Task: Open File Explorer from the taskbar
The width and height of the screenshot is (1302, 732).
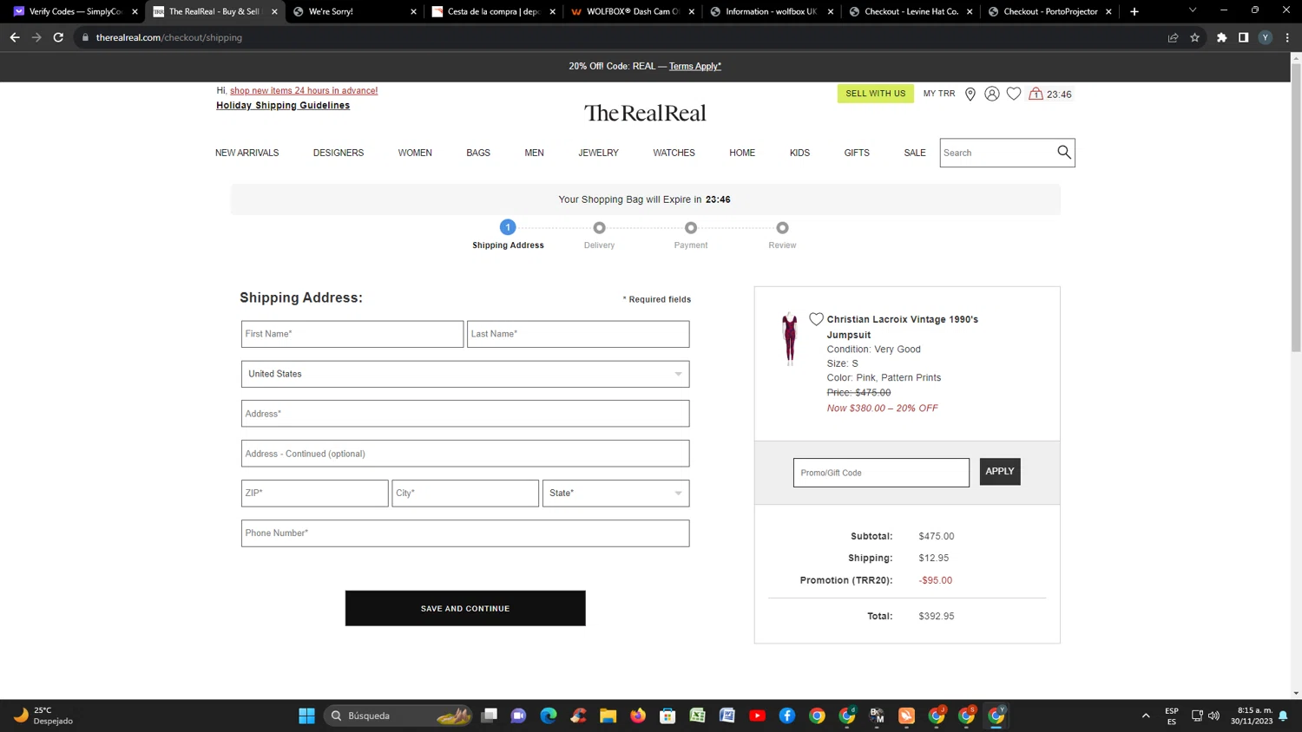Action: click(x=608, y=716)
